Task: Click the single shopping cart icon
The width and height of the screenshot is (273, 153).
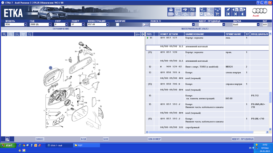Action: pos(218,14)
